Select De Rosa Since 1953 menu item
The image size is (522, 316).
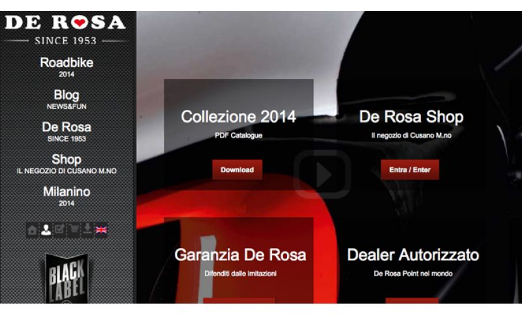coord(67,131)
